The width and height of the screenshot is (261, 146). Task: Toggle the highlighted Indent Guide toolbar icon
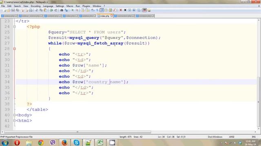[102, 10]
